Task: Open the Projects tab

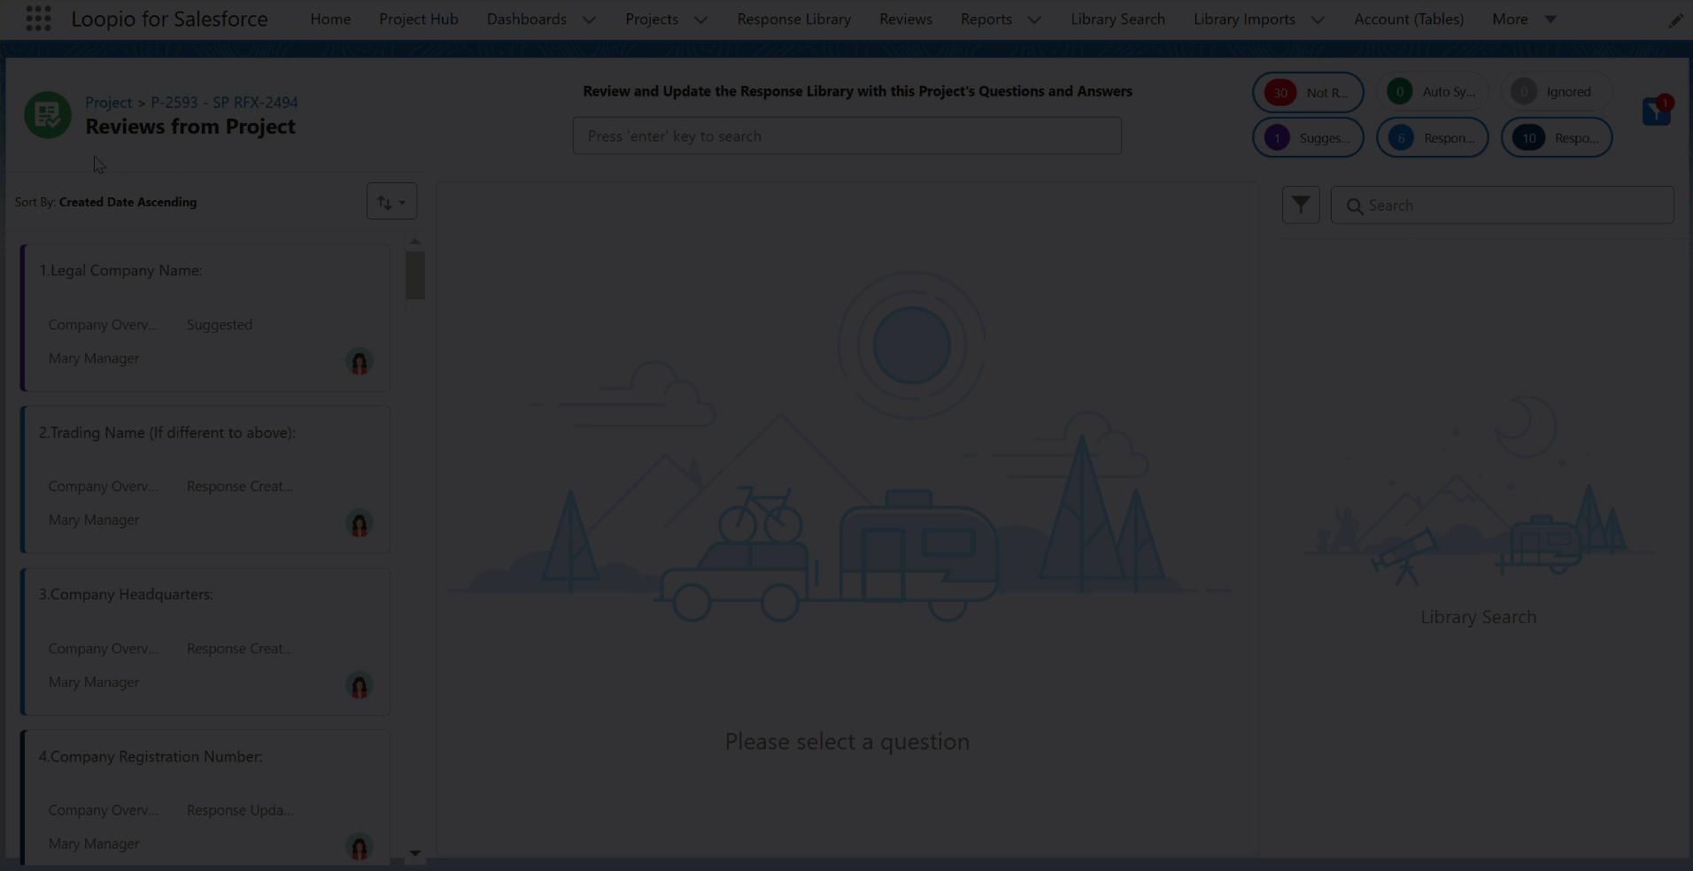Action: click(x=652, y=19)
